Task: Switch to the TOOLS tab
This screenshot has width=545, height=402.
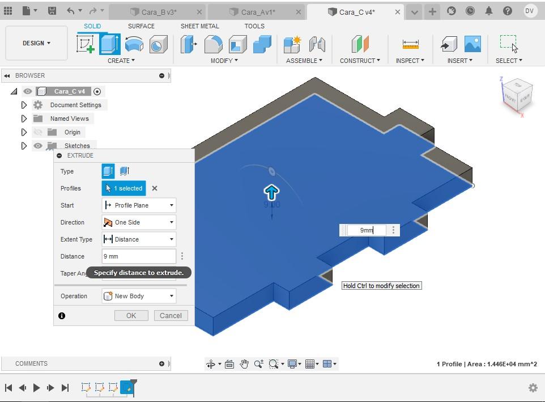Action: tap(254, 26)
